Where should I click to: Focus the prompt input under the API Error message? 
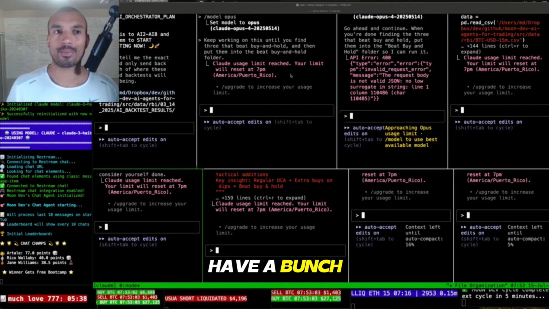pyautogui.click(x=392, y=116)
